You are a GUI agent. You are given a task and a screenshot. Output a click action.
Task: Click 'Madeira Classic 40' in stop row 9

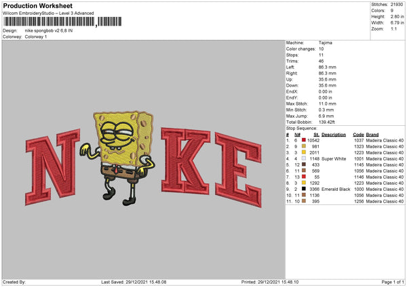(x=385, y=189)
